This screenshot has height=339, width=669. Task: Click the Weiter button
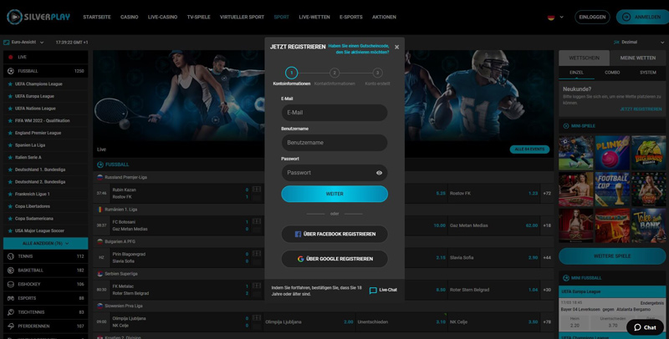point(334,194)
